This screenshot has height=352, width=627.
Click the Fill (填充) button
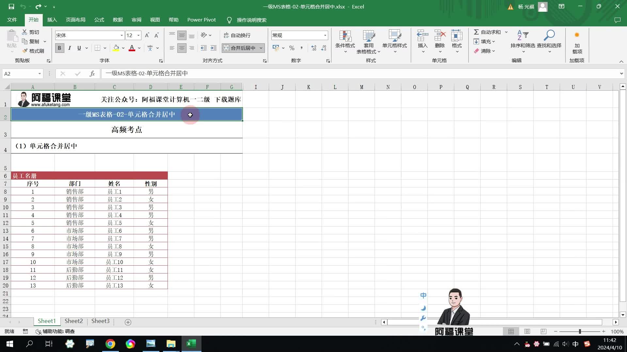(485, 41)
